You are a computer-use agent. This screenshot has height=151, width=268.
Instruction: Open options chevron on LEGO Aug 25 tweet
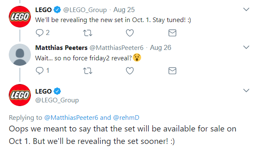(246, 10)
